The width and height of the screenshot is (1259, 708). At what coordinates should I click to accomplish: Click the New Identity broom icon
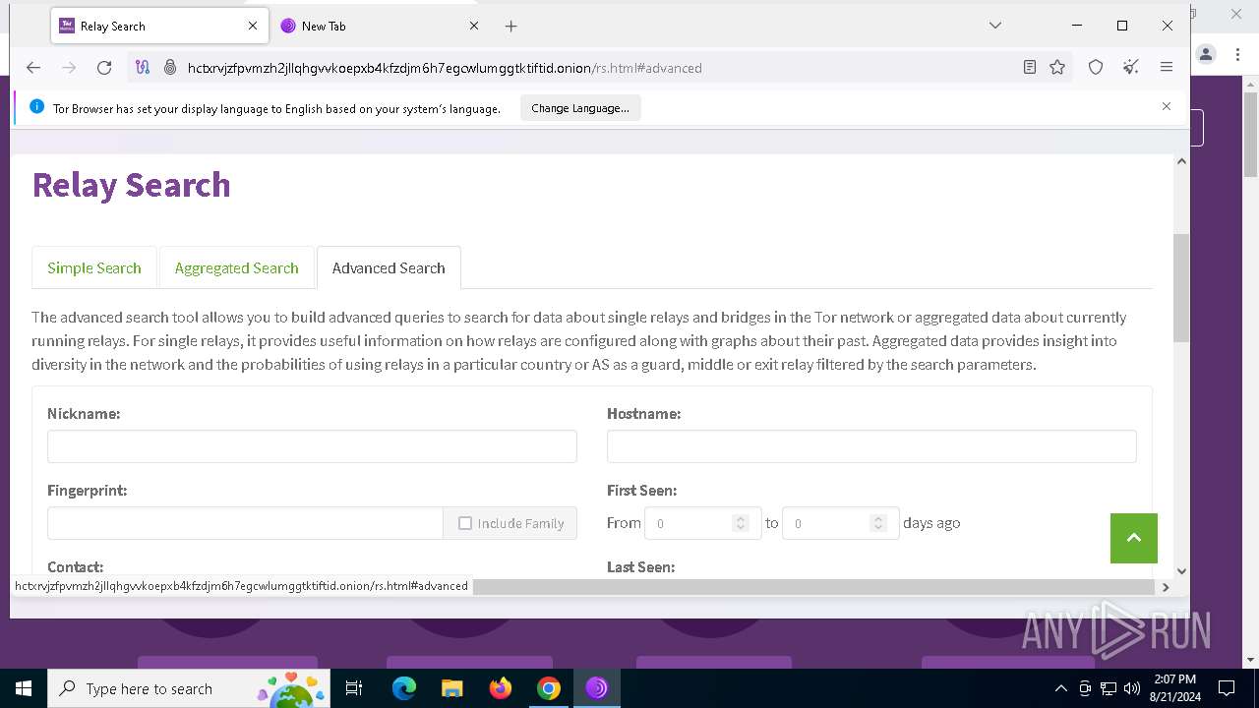click(x=1131, y=68)
